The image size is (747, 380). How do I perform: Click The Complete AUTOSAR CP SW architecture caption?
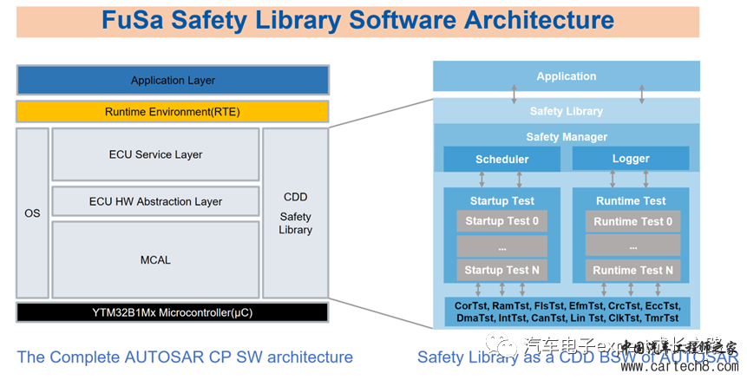185,357
